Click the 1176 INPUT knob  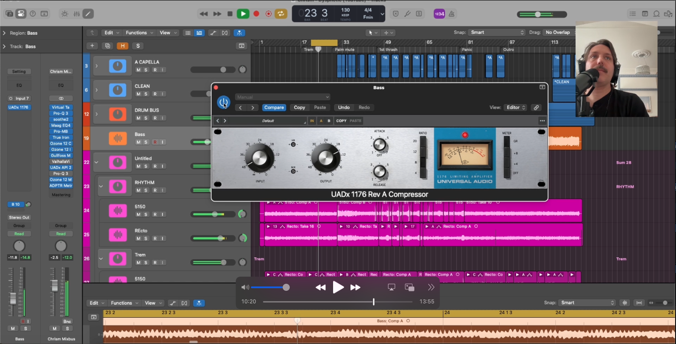259,157
